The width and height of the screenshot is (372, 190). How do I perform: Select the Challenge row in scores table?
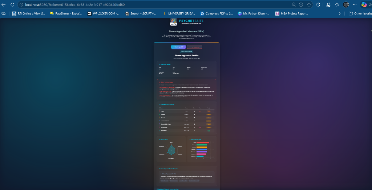click(186, 114)
